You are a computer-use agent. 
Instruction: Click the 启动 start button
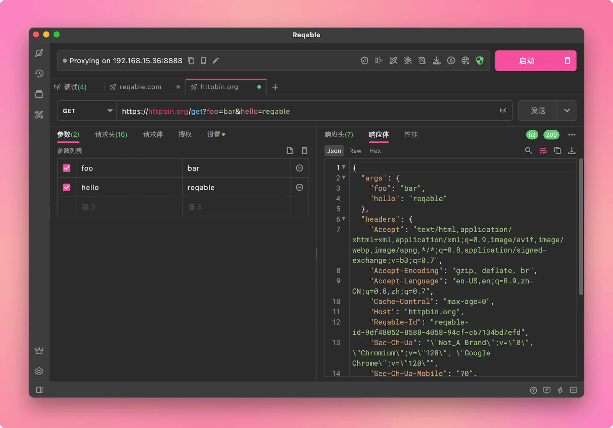coord(527,60)
